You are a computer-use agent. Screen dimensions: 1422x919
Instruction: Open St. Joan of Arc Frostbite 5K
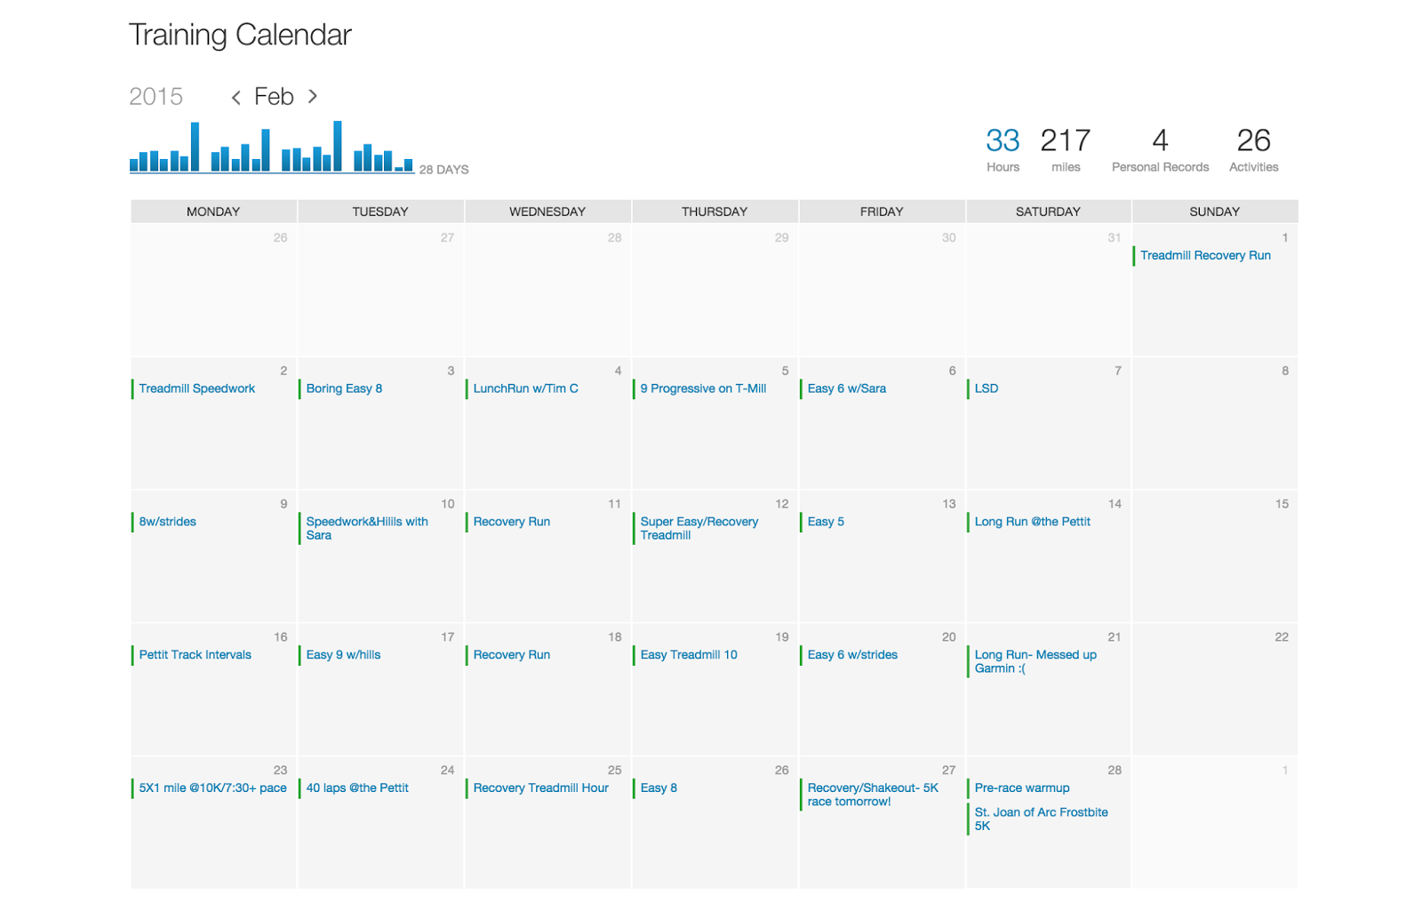1040,819
